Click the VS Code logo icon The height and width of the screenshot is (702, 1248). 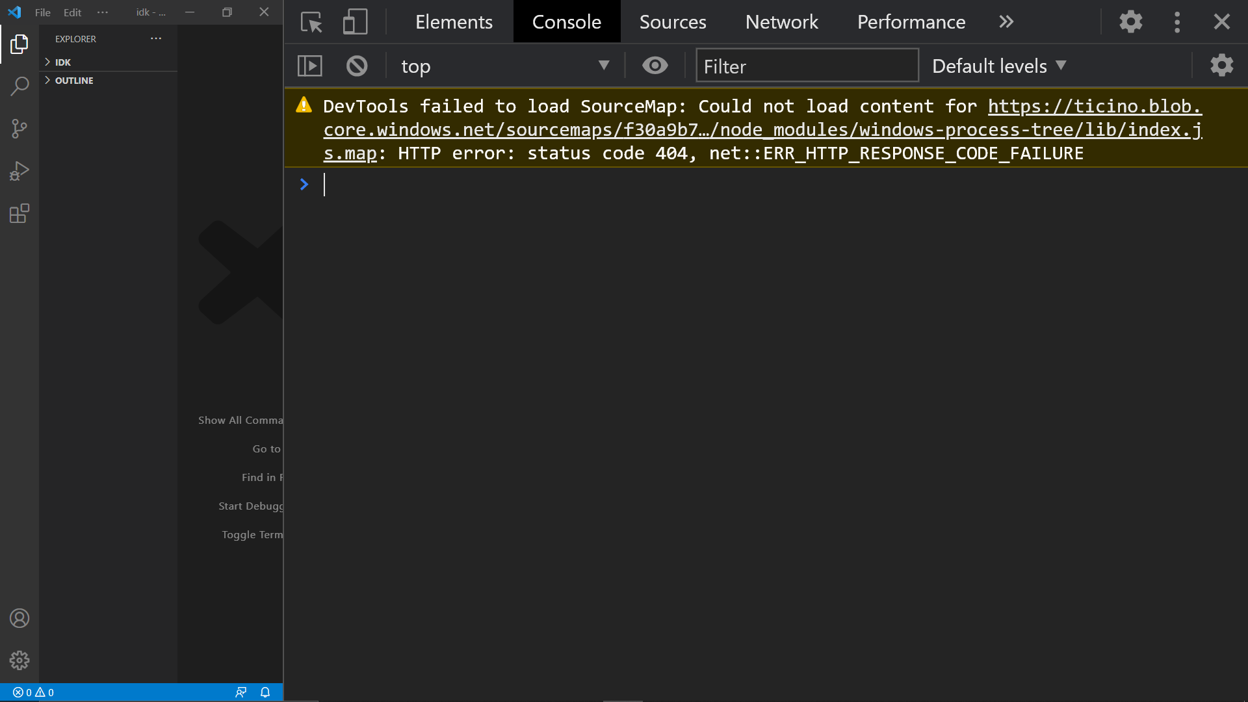point(14,12)
